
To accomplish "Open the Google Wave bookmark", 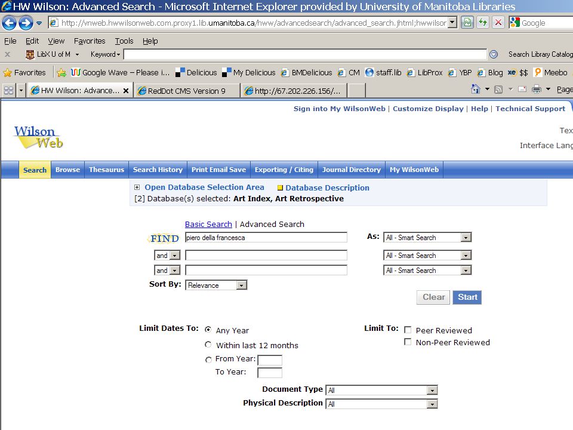I will click(120, 72).
